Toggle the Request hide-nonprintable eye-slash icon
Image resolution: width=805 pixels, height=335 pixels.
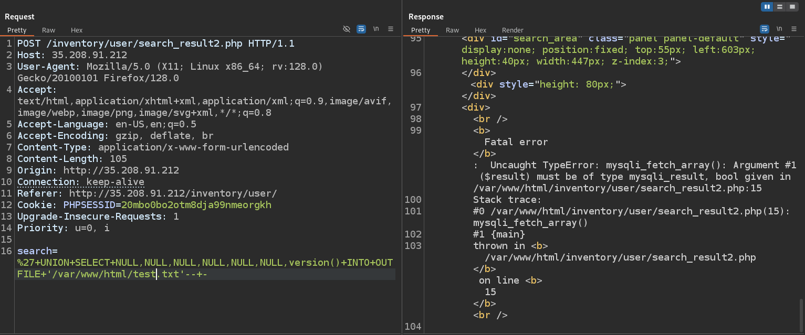tap(347, 29)
